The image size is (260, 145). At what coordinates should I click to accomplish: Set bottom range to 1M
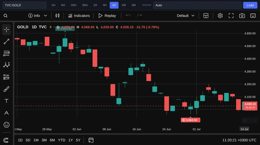pyautogui.click(x=36, y=140)
